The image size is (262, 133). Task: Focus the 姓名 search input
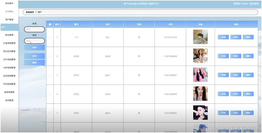[34, 41]
